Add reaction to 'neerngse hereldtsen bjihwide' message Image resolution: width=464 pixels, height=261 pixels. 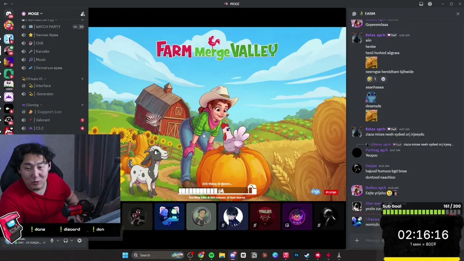tap(383, 79)
